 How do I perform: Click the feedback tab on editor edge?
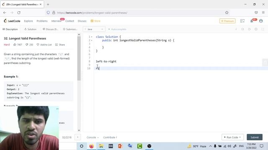tap(265, 62)
